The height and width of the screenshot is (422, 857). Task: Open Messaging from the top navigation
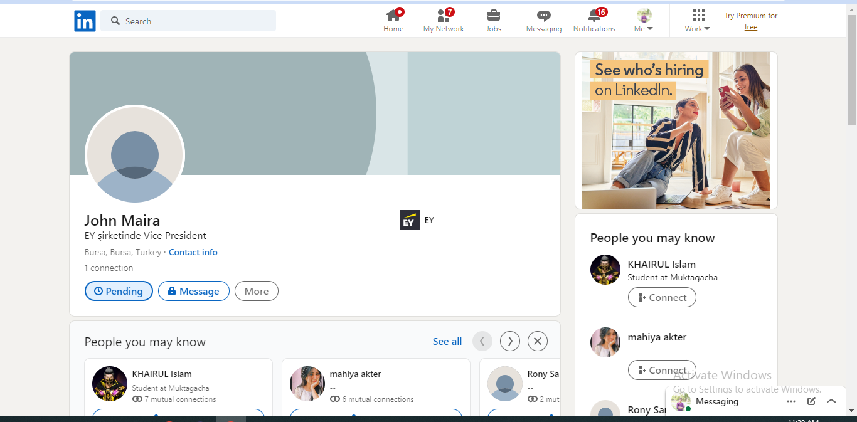(x=544, y=21)
